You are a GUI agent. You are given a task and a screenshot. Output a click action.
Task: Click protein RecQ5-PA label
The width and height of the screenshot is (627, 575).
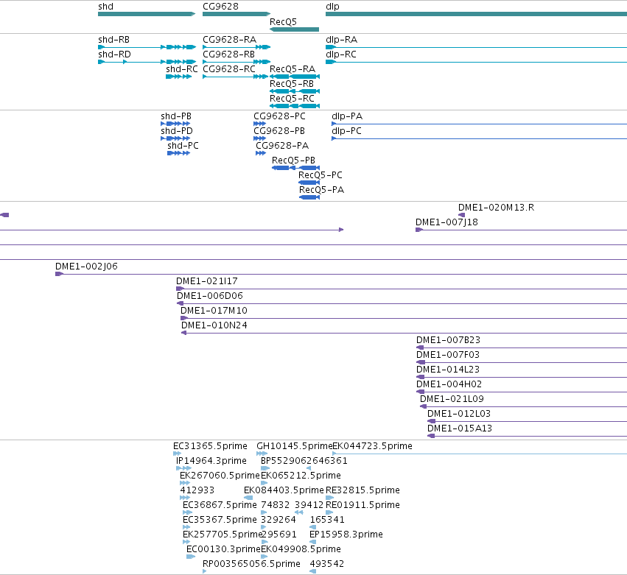[321, 190]
